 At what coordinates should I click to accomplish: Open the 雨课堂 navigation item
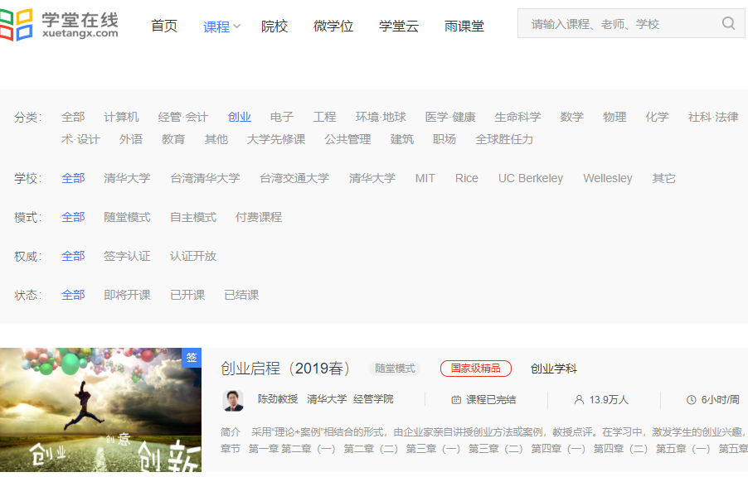(464, 26)
